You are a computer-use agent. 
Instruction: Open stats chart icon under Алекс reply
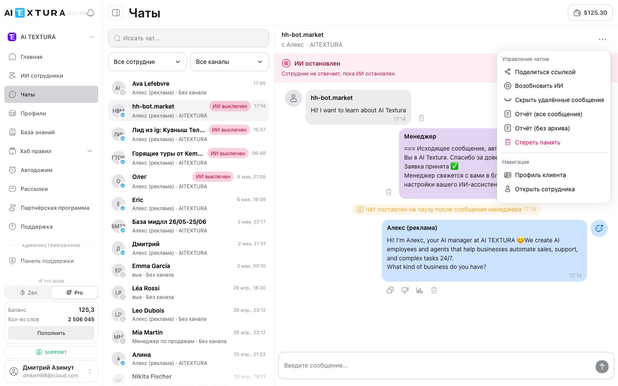419,290
